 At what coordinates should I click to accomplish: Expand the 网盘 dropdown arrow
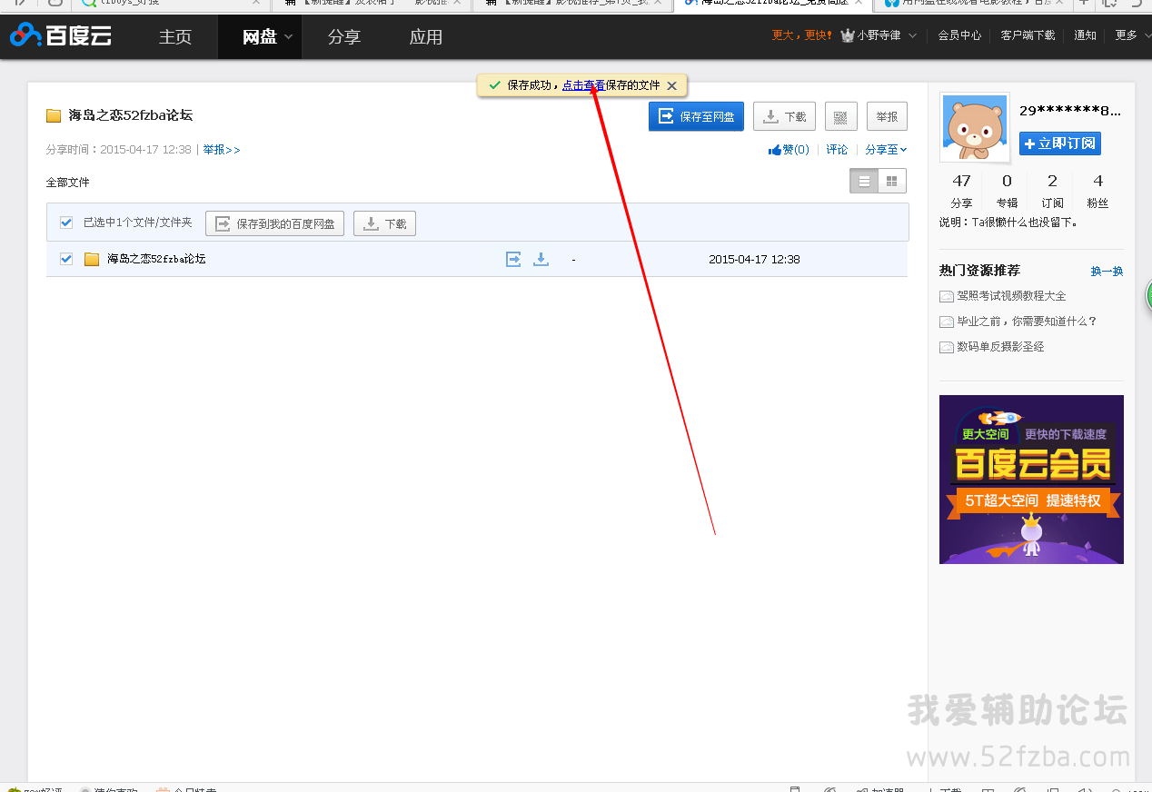(x=289, y=37)
